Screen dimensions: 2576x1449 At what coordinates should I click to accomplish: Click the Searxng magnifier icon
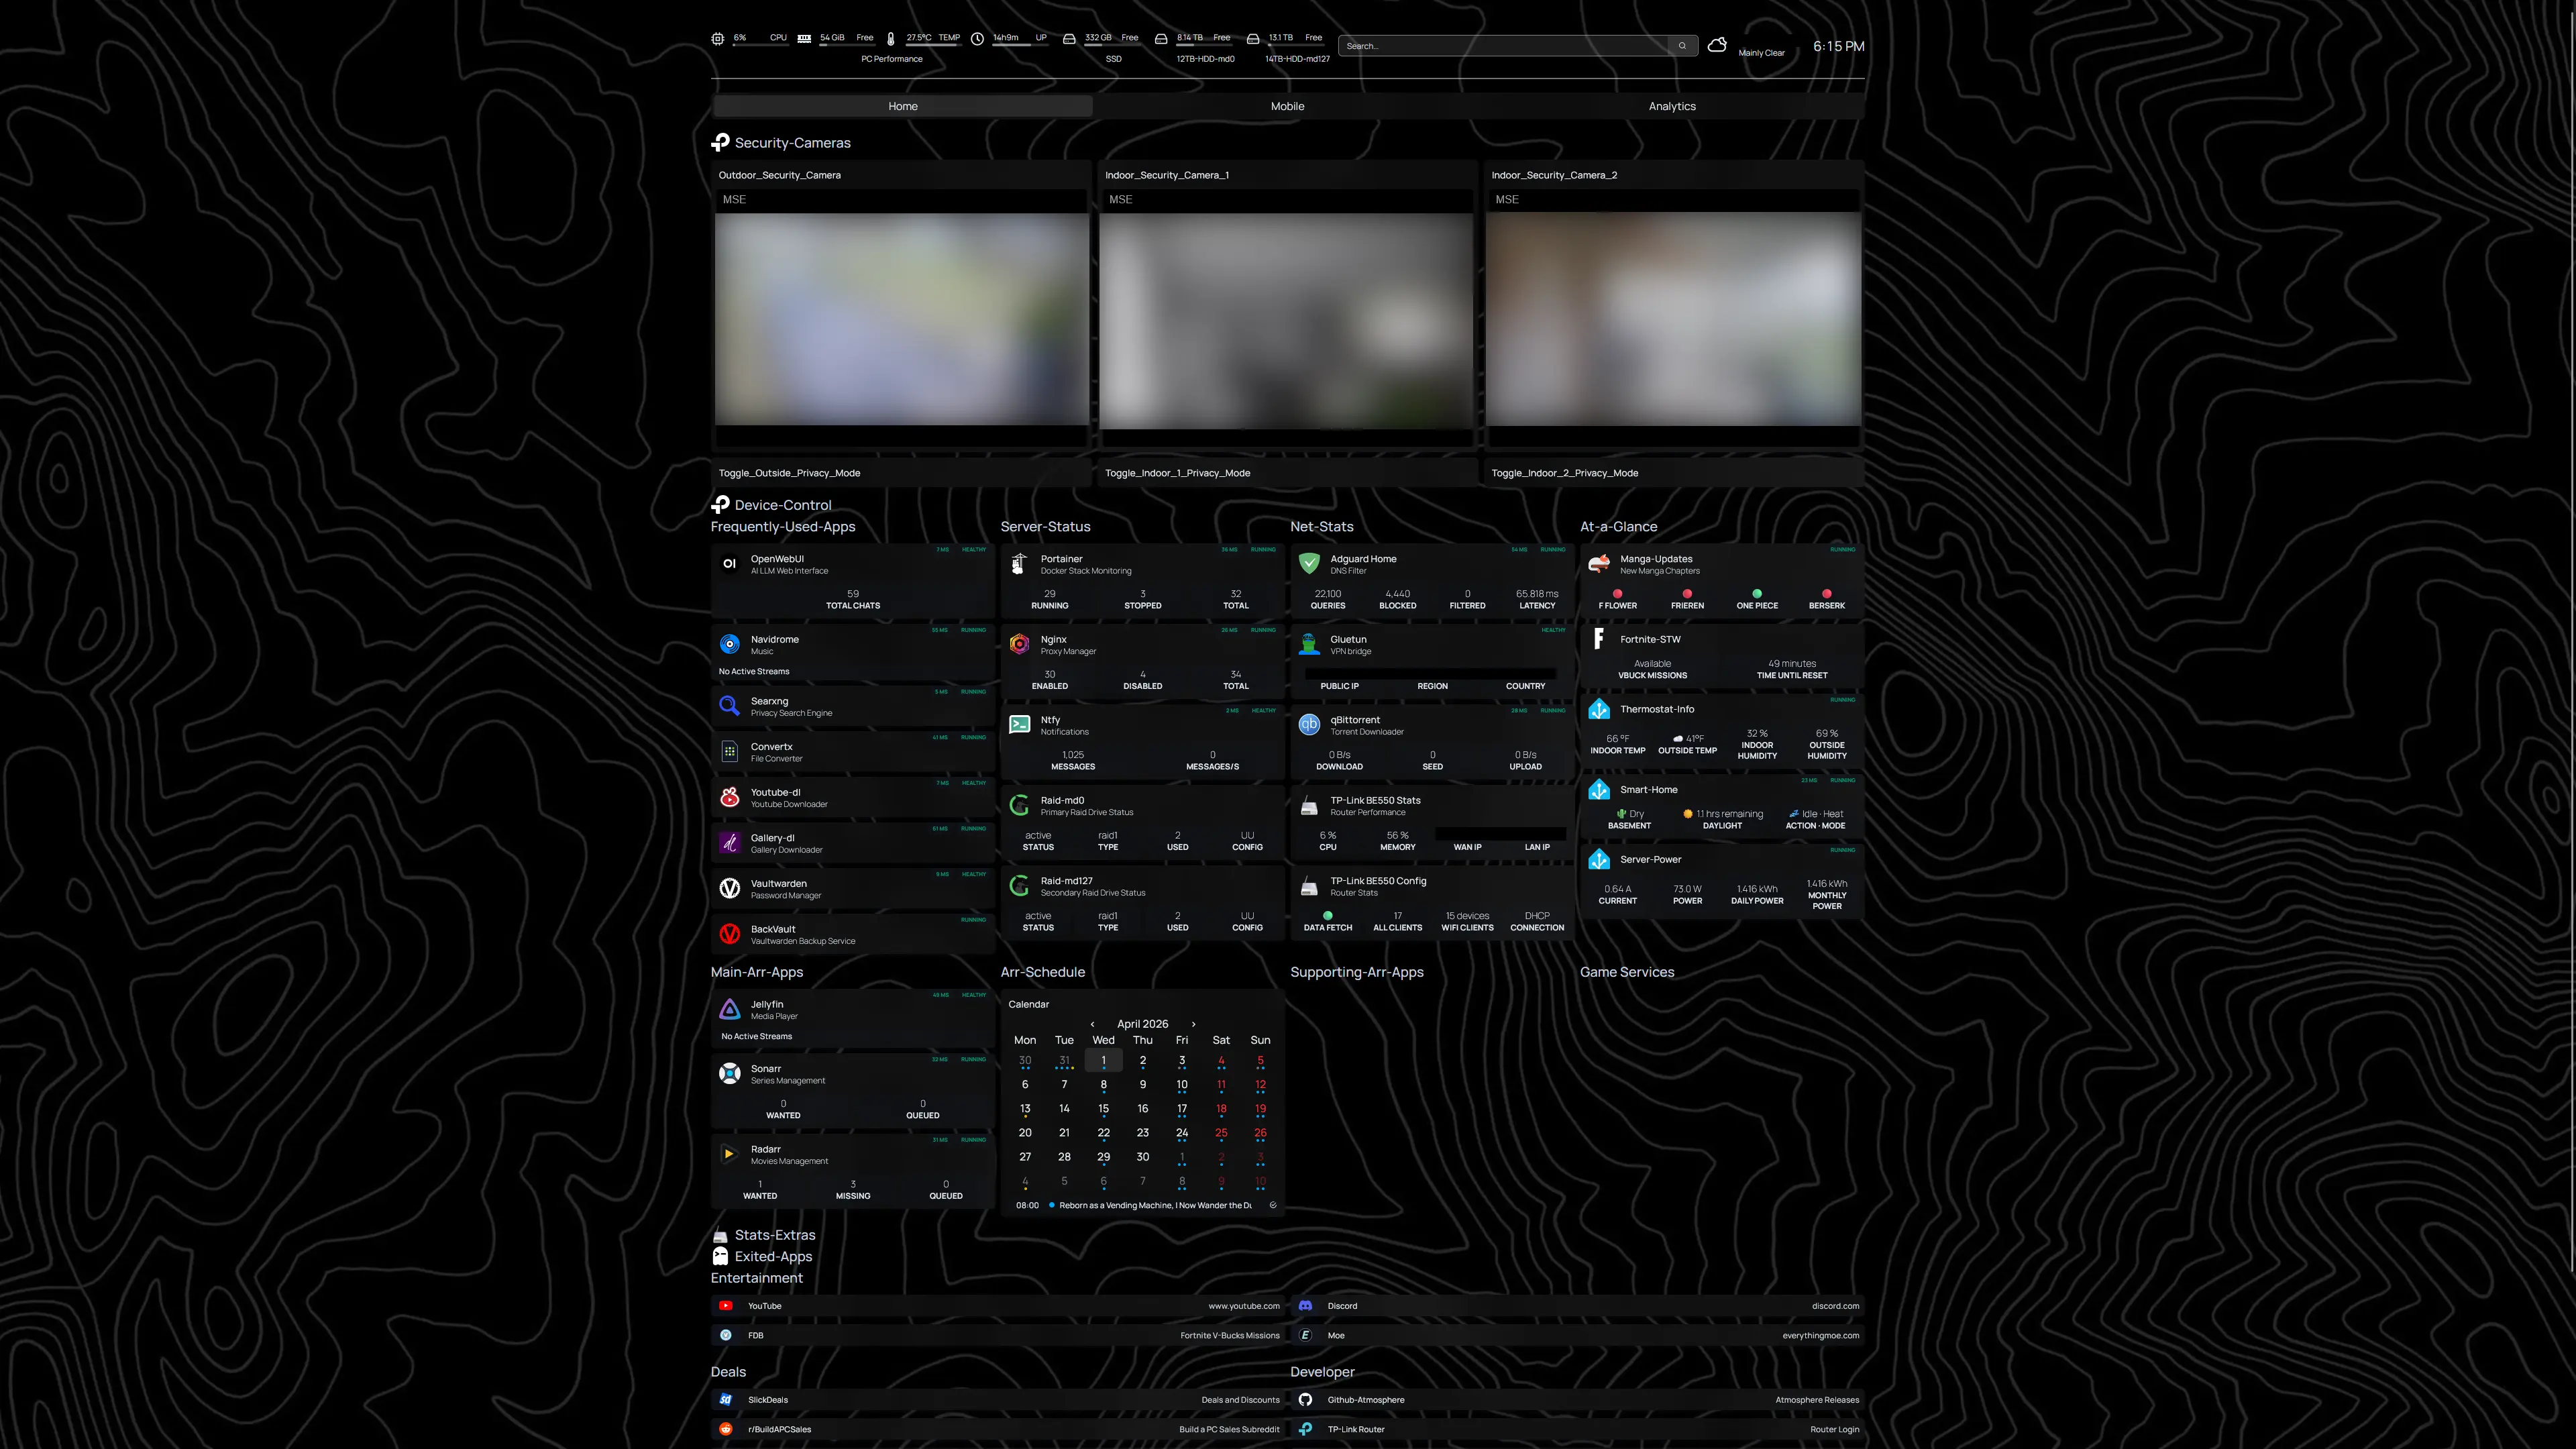point(730,706)
